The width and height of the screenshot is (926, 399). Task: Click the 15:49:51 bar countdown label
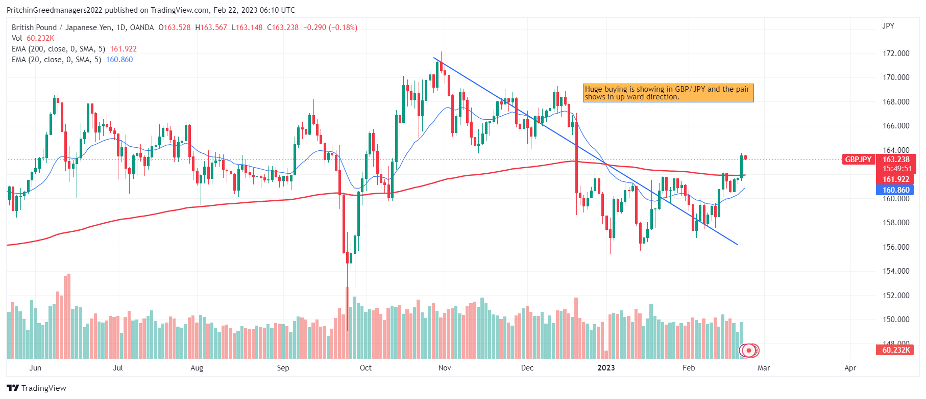896,169
